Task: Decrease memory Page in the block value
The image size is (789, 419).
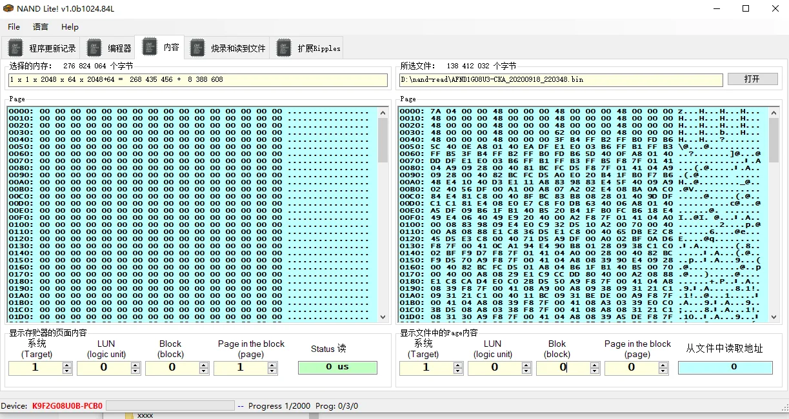Action: tap(272, 371)
